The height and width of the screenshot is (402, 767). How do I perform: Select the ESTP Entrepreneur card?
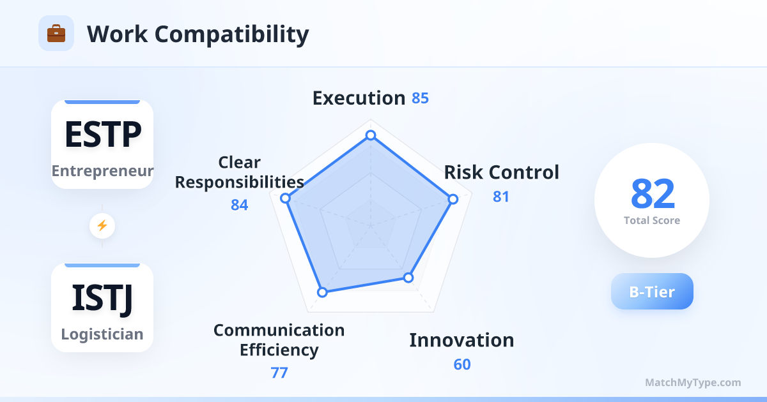pyautogui.click(x=102, y=144)
